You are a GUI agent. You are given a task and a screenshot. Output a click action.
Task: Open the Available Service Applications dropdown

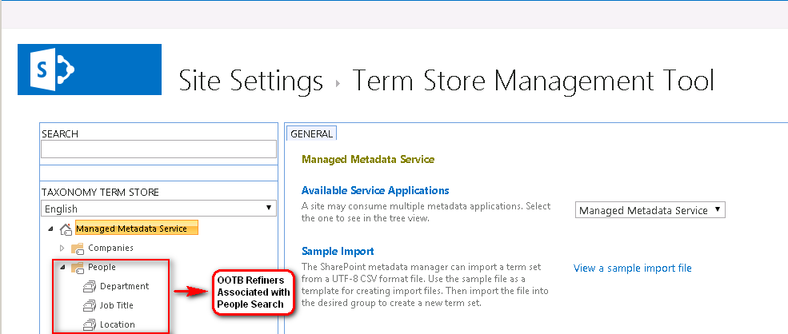[x=650, y=211]
